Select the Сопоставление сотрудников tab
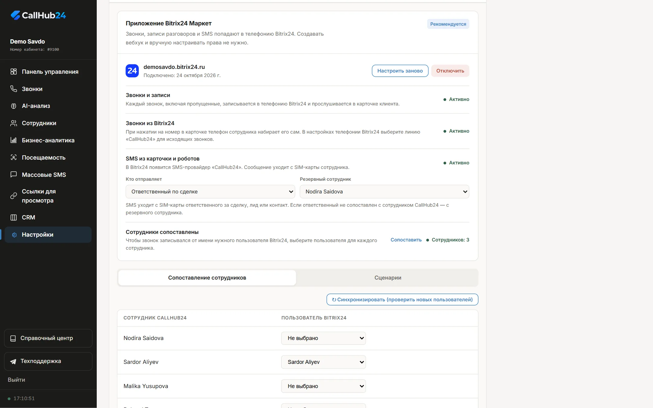Screen dimensions: 653x408 pos(207,278)
